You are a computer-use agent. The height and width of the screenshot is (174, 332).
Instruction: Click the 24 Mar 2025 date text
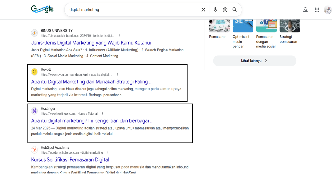click(40, 128)
